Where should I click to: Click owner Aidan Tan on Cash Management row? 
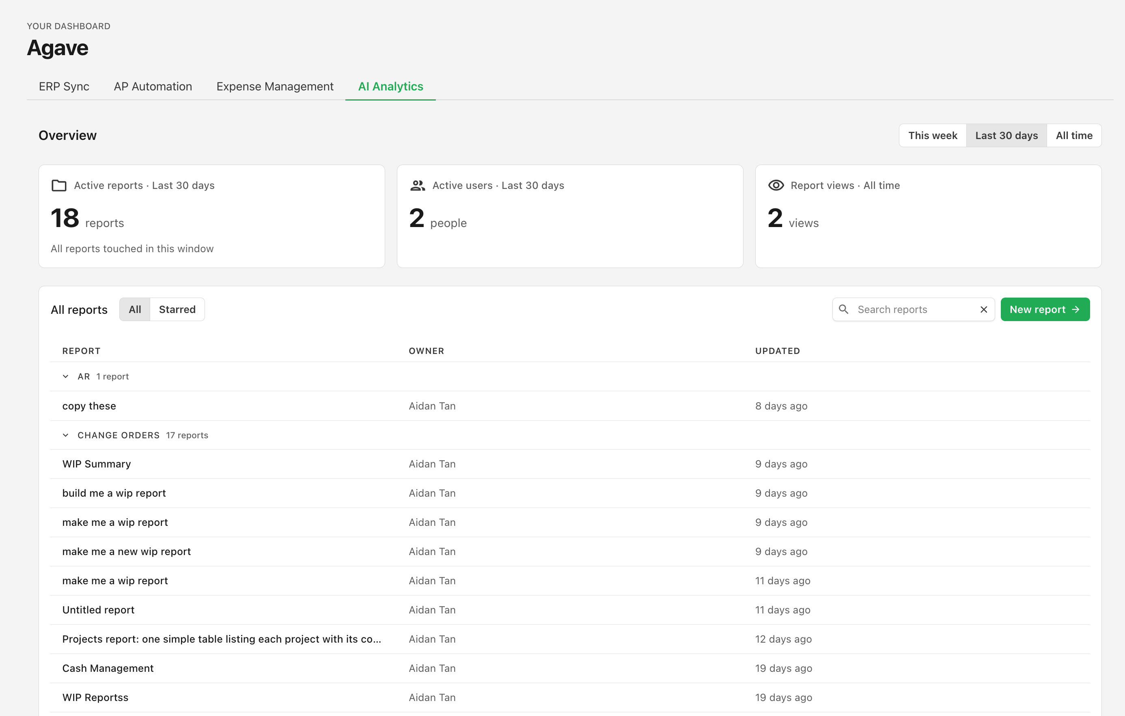pyautogui.click(x=432, y=669)
